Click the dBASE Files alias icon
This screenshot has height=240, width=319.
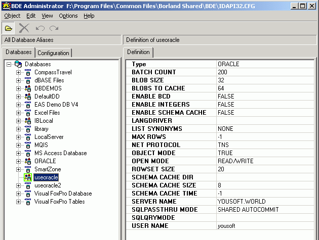pos(28,80)
